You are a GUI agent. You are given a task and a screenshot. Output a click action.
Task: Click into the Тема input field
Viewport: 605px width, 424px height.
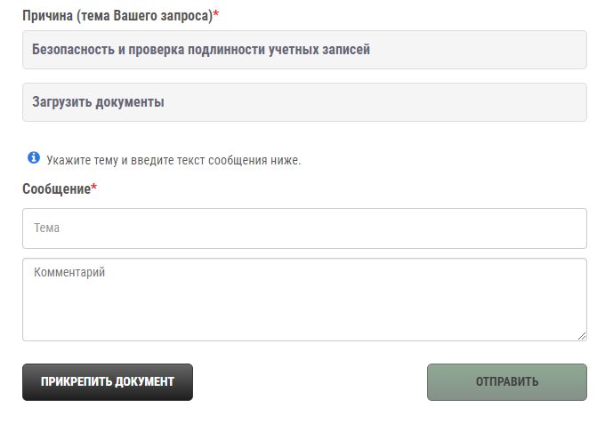tap(304, 228)
